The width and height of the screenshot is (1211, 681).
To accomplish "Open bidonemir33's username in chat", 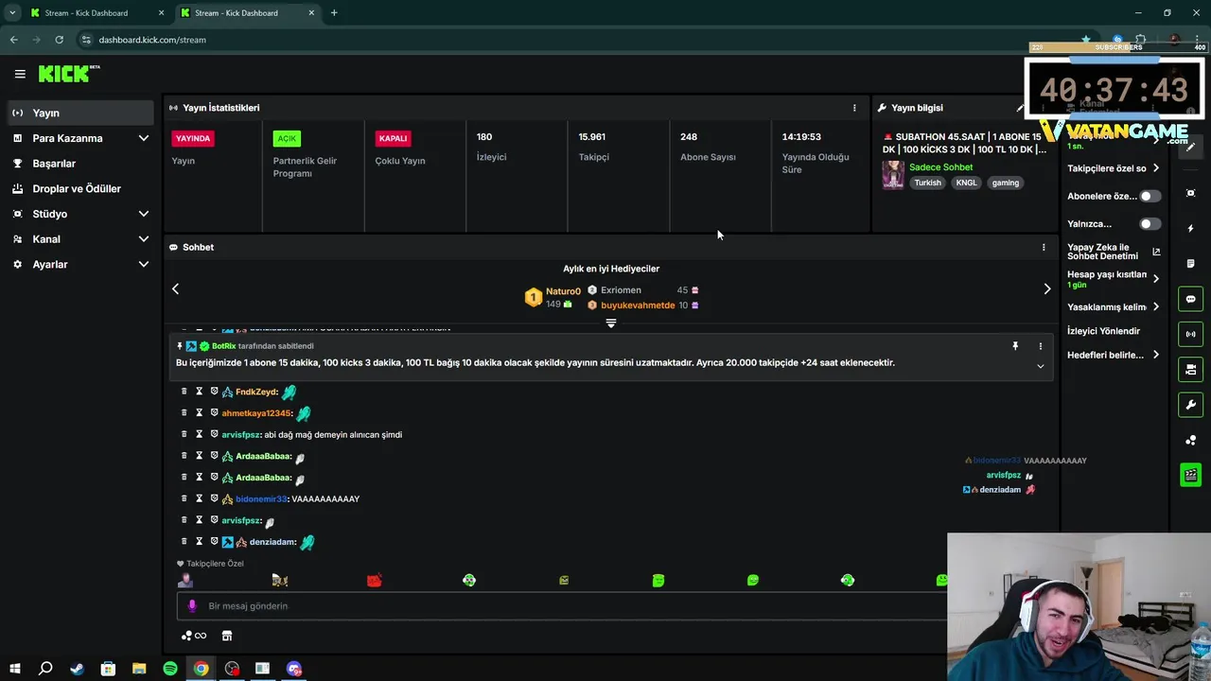I will coord(261,498).
